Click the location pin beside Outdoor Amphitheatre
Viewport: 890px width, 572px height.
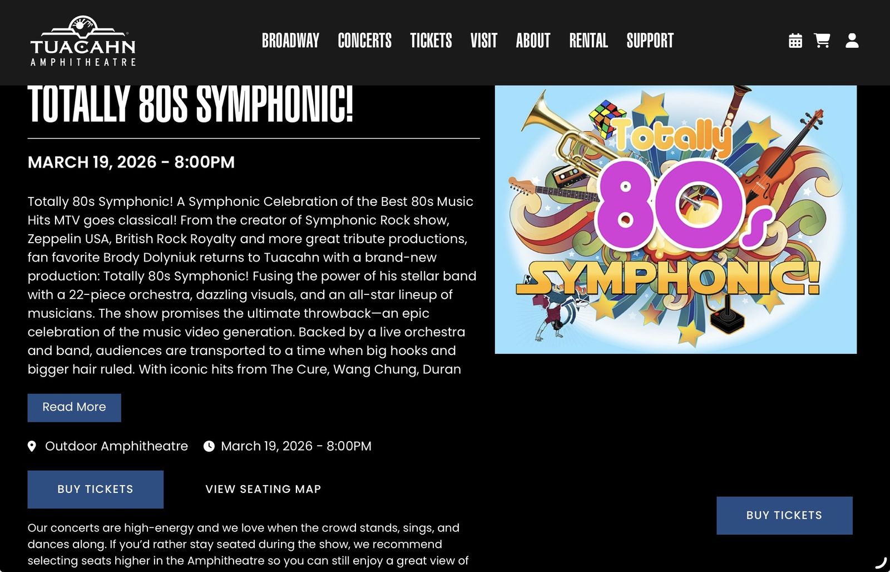coord(33,446)
